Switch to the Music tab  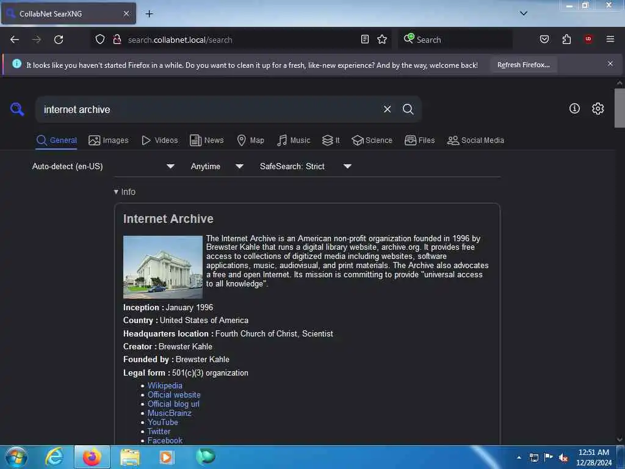coord(294,140)
